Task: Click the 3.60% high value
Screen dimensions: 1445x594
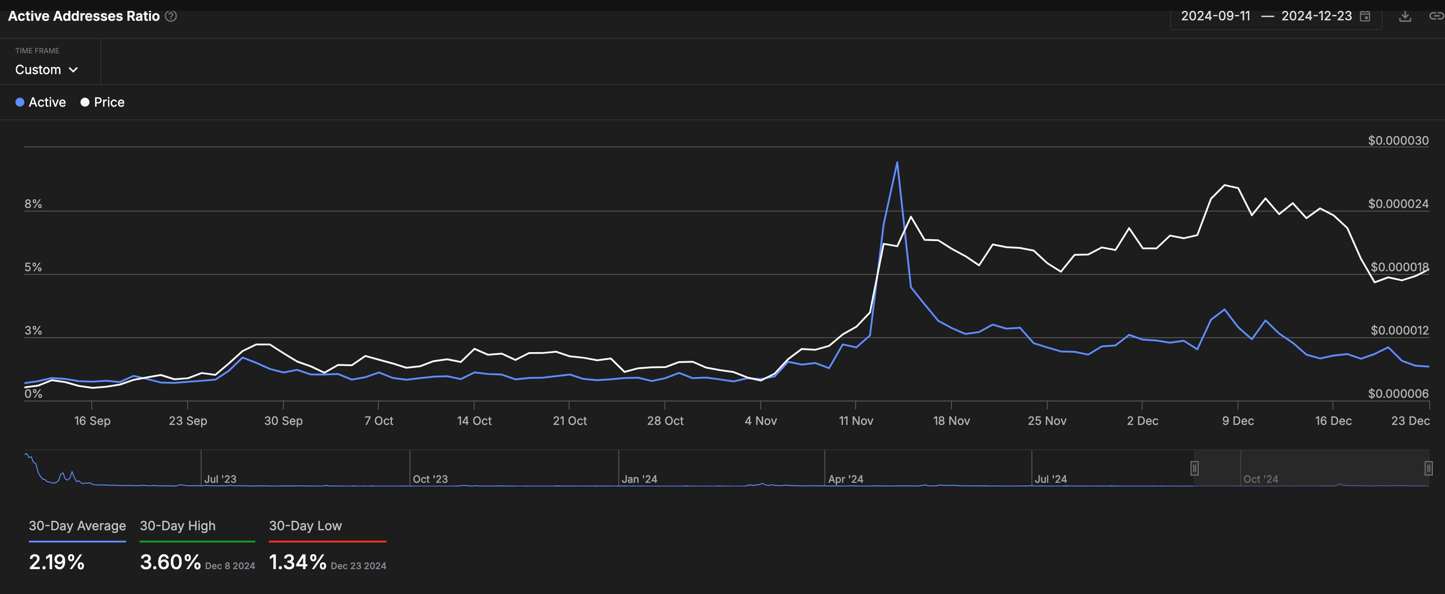Action: (170, 562)
